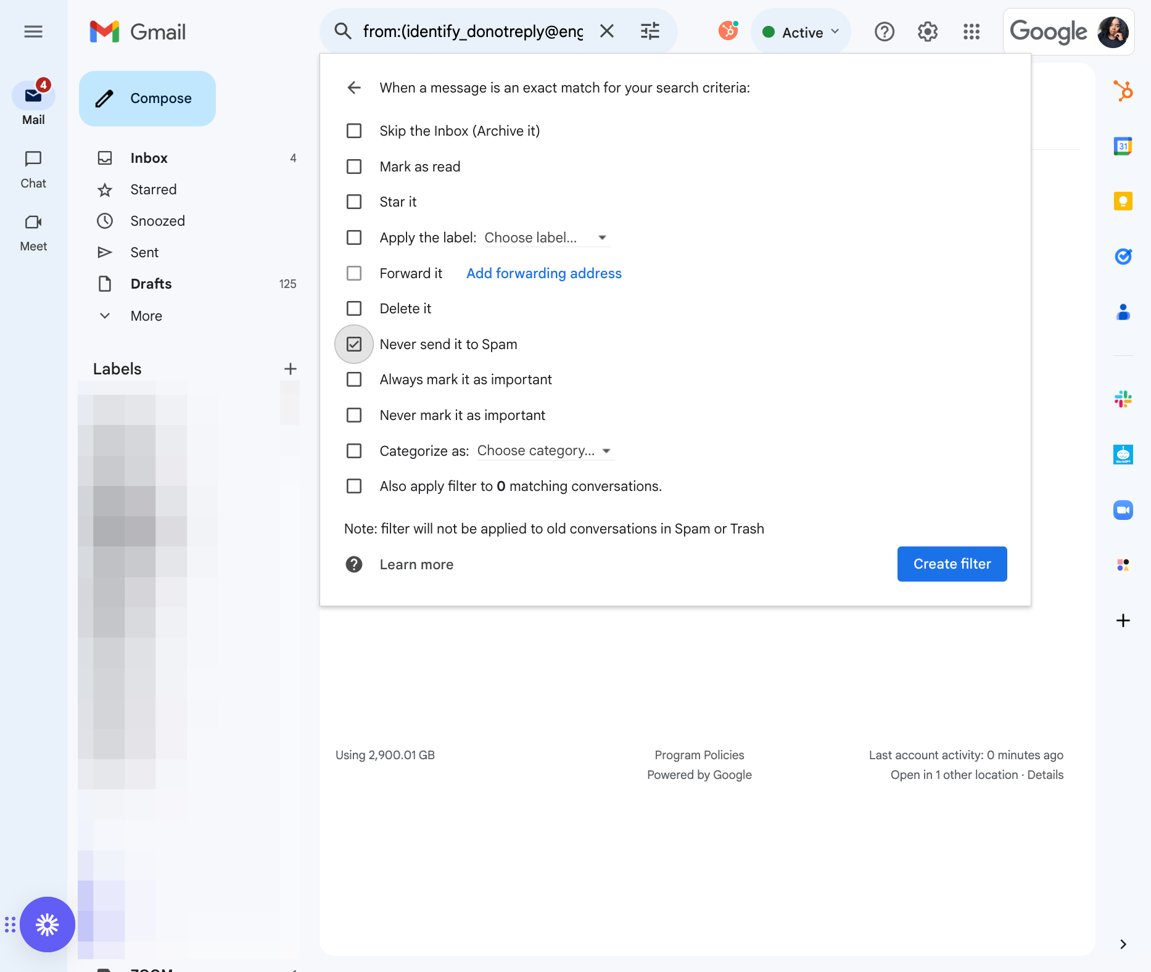Open the HubSpot extension icon in the top bar
This screenshot has height=972, width=1151.
[x=728, y=31]
